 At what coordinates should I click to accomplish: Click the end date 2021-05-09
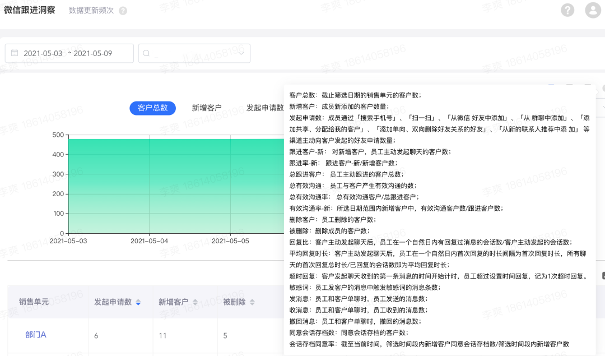click(93, 53)
